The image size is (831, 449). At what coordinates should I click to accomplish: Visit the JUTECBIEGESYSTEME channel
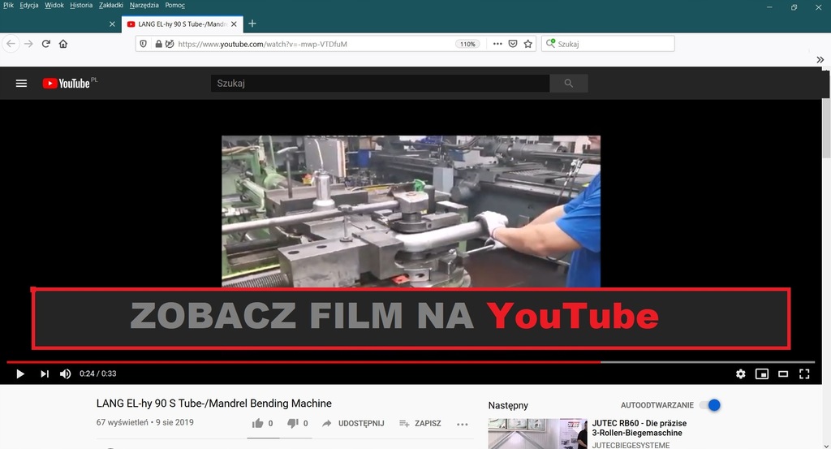pos(631,445)
